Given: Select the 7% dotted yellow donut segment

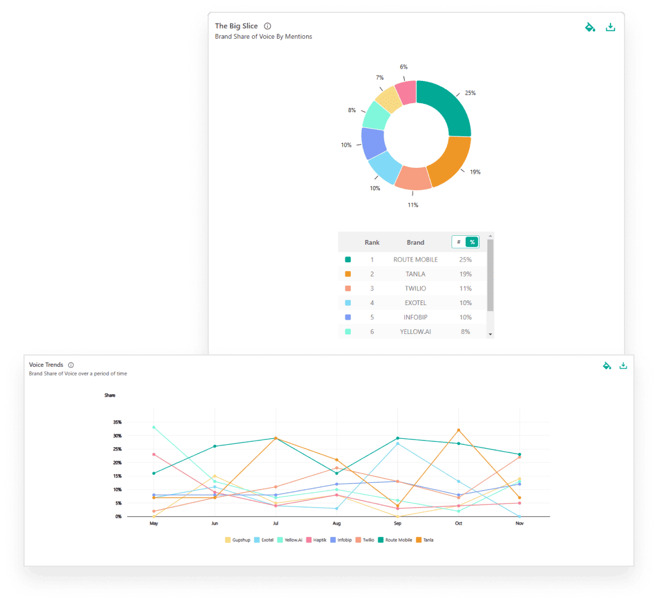Looking at the screenshot, I should click(x=389, y=100).
